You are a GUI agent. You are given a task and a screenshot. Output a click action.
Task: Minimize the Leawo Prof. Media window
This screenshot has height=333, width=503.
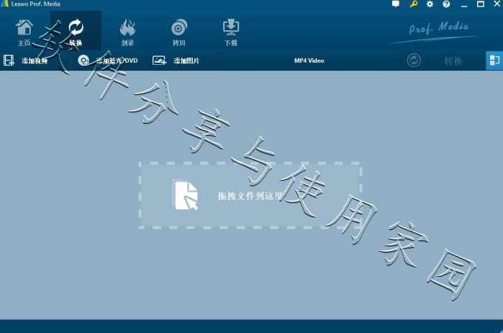[x=464, y=4]
